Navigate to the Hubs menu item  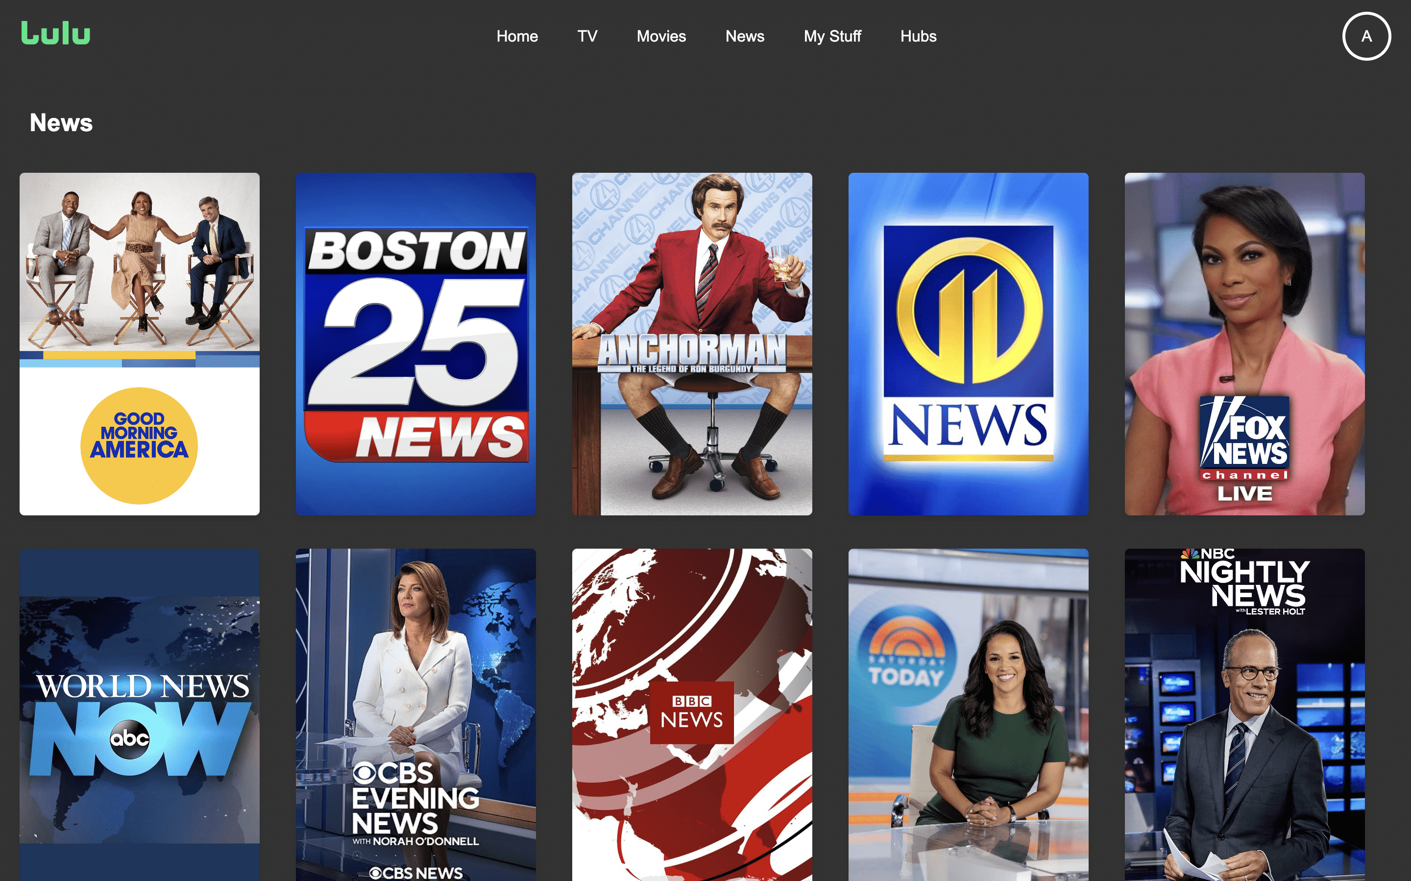pyautogui.click(x=918, y=36)
